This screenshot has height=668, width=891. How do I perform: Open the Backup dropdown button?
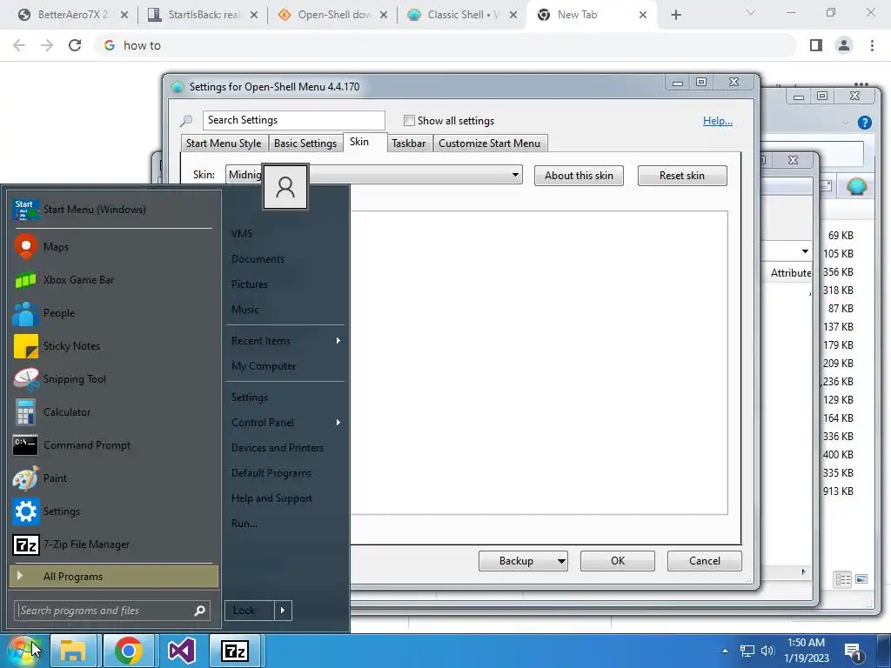(561, 561)
